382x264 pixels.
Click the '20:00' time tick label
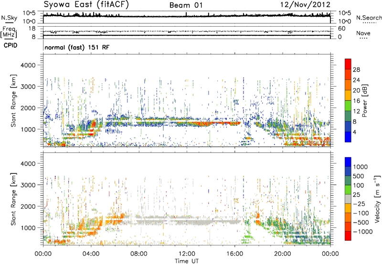282,254
